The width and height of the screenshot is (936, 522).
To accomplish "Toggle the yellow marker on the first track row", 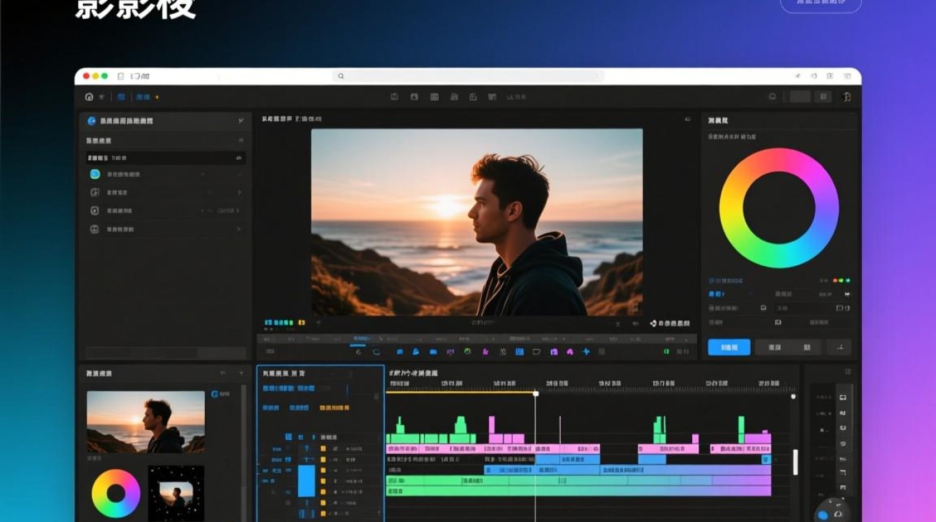I will coord(322,437).
